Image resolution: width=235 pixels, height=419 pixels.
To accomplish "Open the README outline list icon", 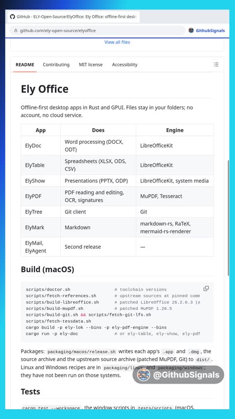I will [x=216, y=64].
